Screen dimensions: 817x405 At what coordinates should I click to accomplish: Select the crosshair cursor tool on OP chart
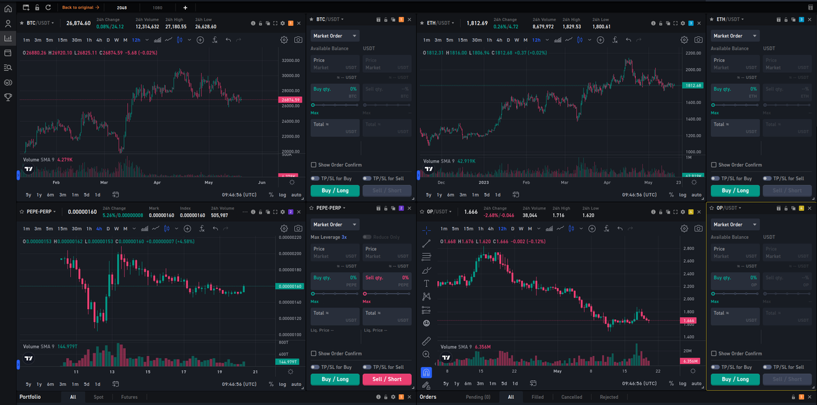click(426, 229)
